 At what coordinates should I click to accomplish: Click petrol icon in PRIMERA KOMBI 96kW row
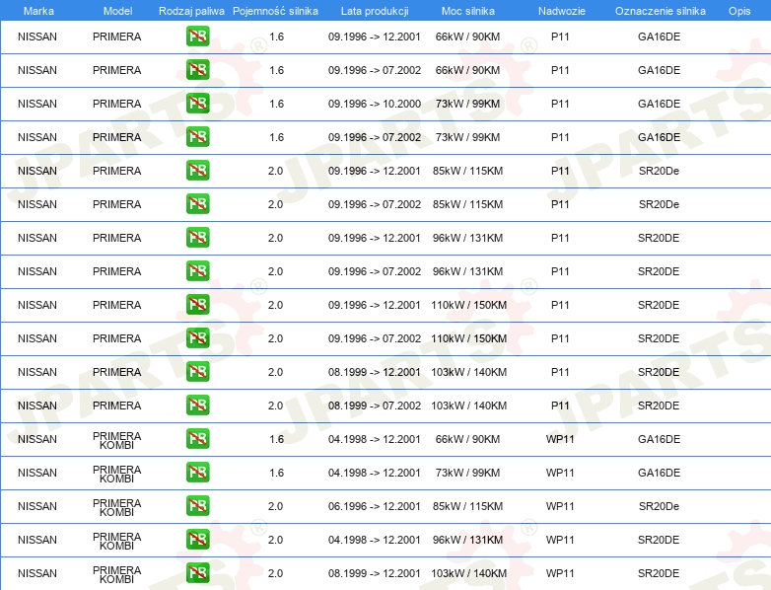[x=197, y=540]
